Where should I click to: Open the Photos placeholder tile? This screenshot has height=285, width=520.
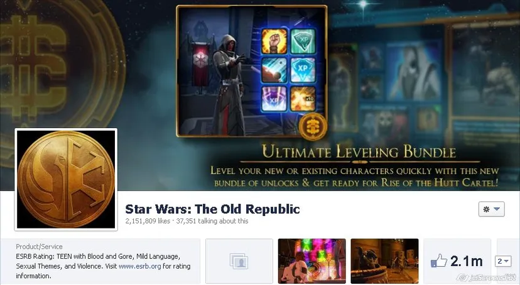[x=239, y=261]
